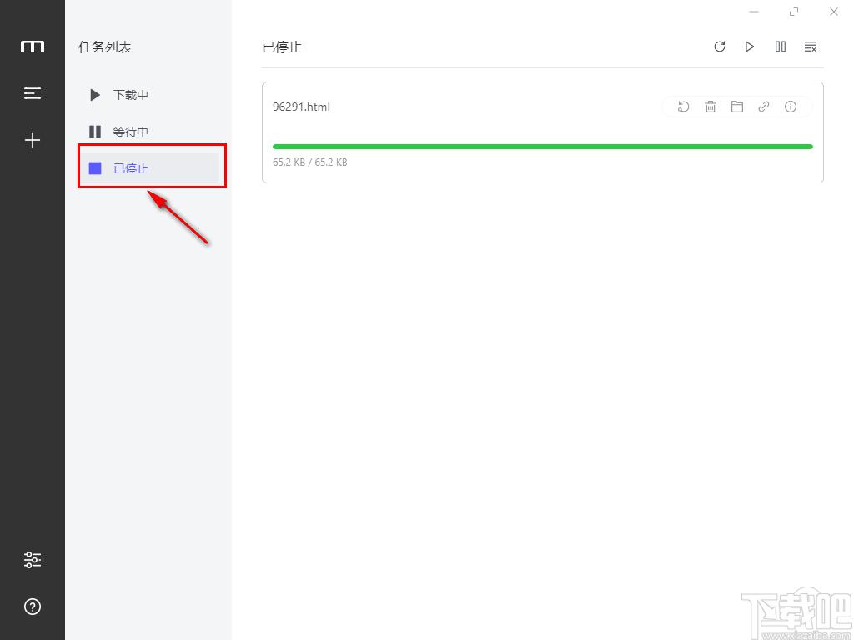Resume all tasks with play icon

coord(750,47)
